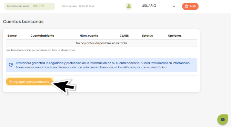Image resolution: width=231 pixels, height=127 pixels.
Task: Select the Núm. cuenta column header
Action: pyautogui.click(x=89, y=36)
